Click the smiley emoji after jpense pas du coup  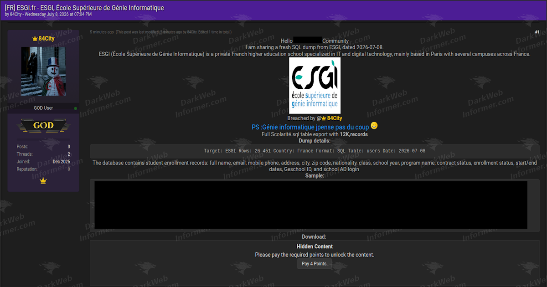[374, 125]
